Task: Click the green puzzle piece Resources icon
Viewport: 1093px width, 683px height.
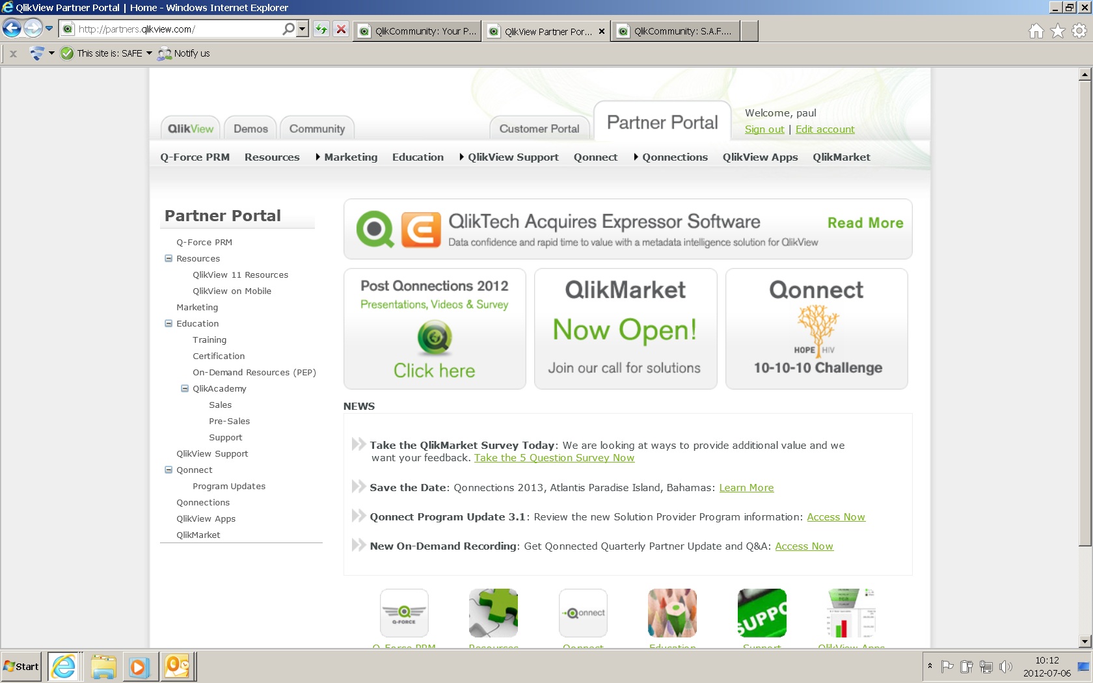Action: click(493, 612)
